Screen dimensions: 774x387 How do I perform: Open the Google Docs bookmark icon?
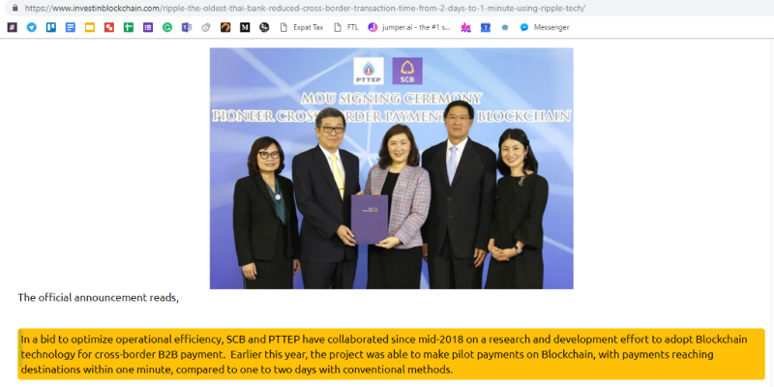(x=71, y=28)
